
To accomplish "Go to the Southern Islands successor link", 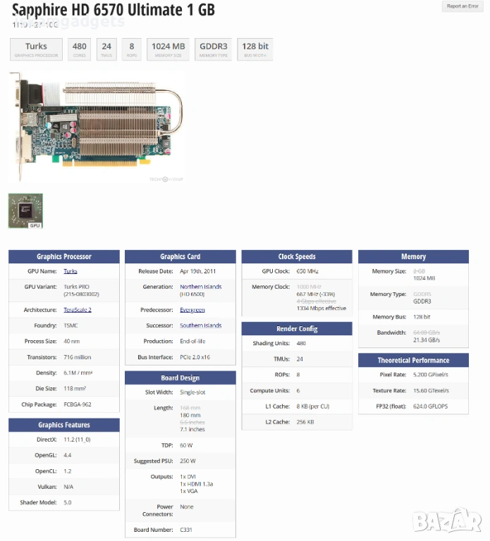I will point(200,325).
